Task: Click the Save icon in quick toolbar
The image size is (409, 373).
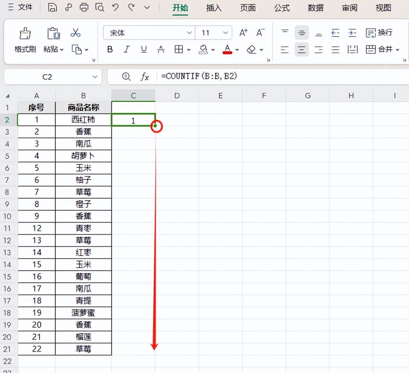Action: click(52, 7)
